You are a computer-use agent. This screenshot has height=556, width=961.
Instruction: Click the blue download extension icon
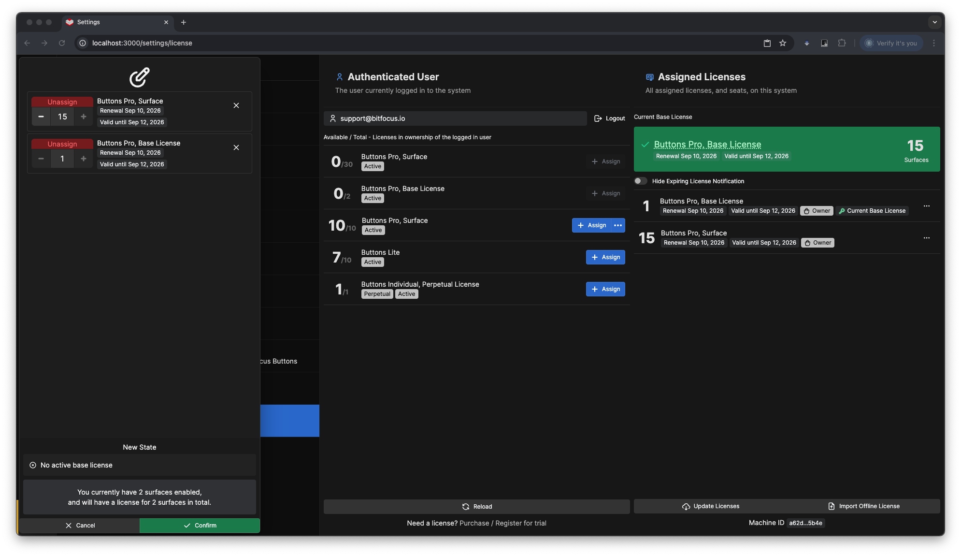[x=806, y=43]
